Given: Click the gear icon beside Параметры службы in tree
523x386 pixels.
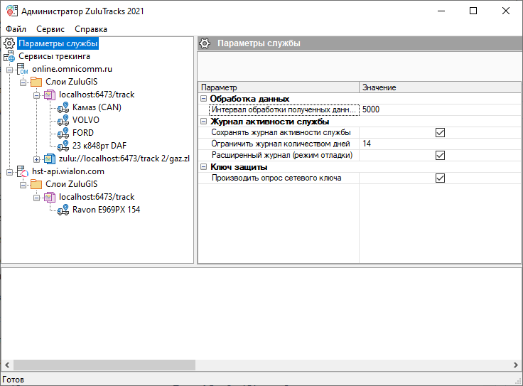Looking at the screenshot, I should tap(9, 44).
